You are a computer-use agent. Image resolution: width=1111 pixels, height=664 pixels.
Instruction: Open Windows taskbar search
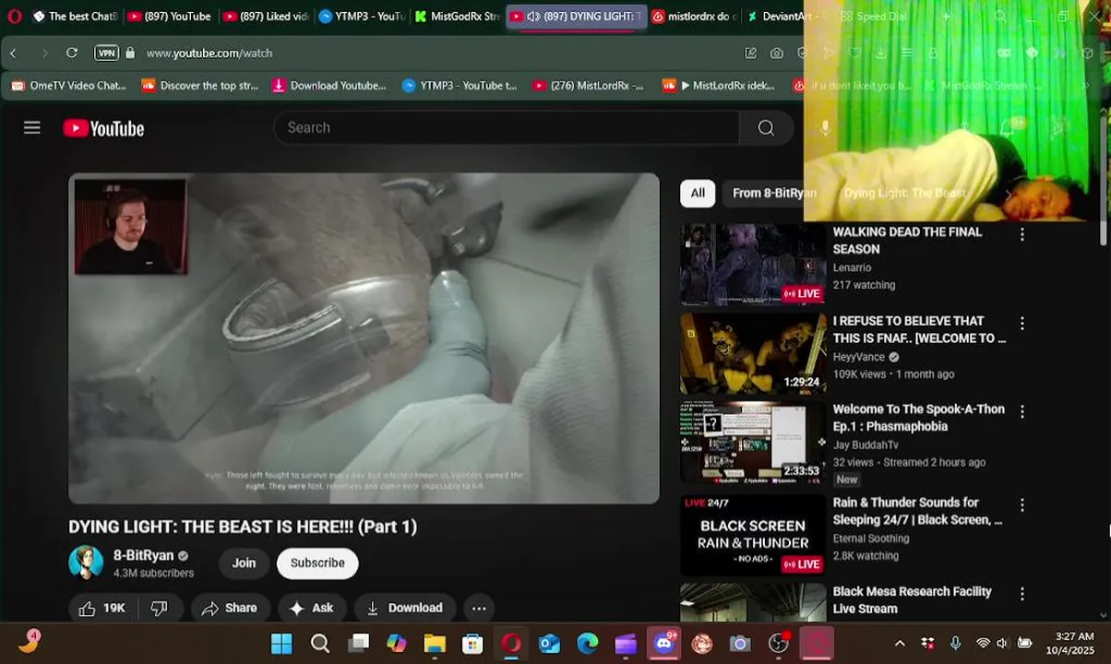(320, 644)
